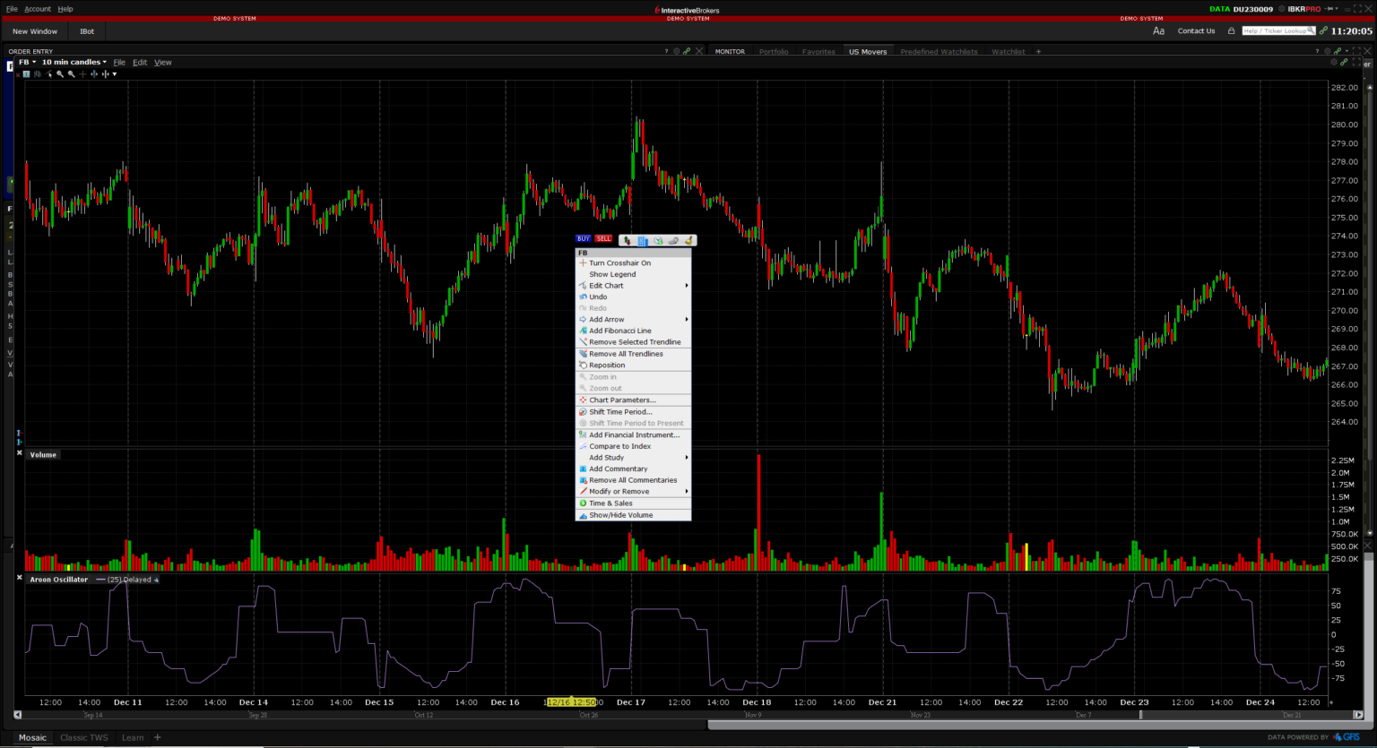This screenshot has width=1377, height=748.
Task: Click the blue company fundamentals icon
Action: 643,240
